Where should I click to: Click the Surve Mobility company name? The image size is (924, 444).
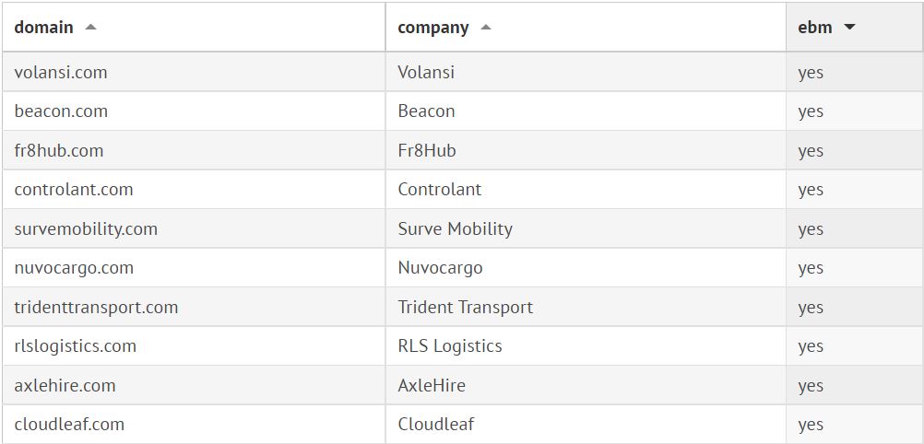(455, 228)
